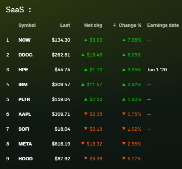The image size is (182, 169).
Task: Open the AAPL ticker symbol
Action: (x=25, y=114)
